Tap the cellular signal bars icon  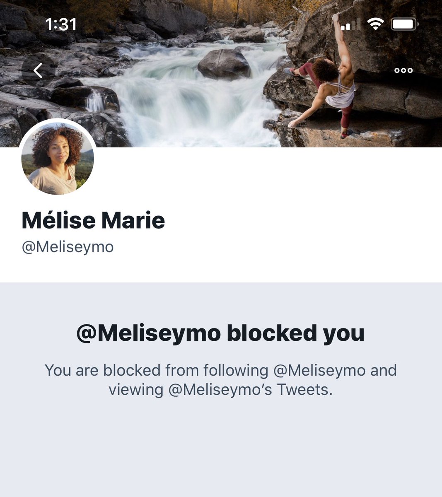click(350, 25)
